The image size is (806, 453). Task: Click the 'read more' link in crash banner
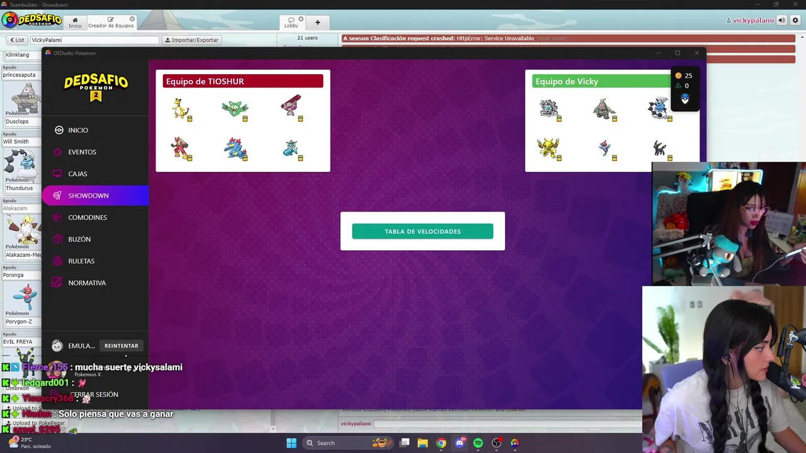pos(552,38)
